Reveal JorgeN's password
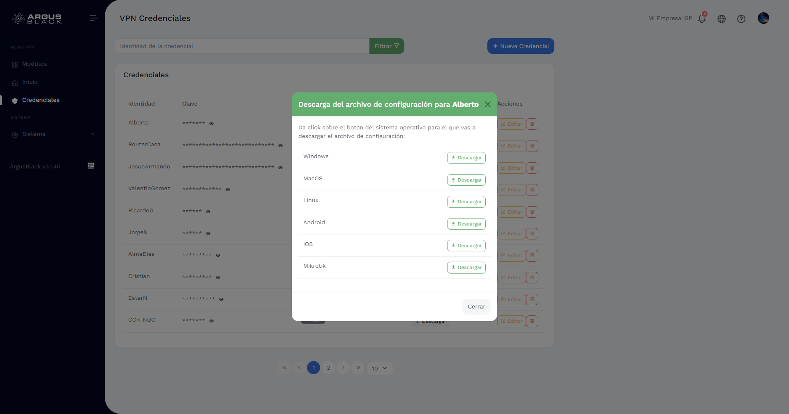The image size is (789, 414). pyautogui.click(x=208, y=233)
